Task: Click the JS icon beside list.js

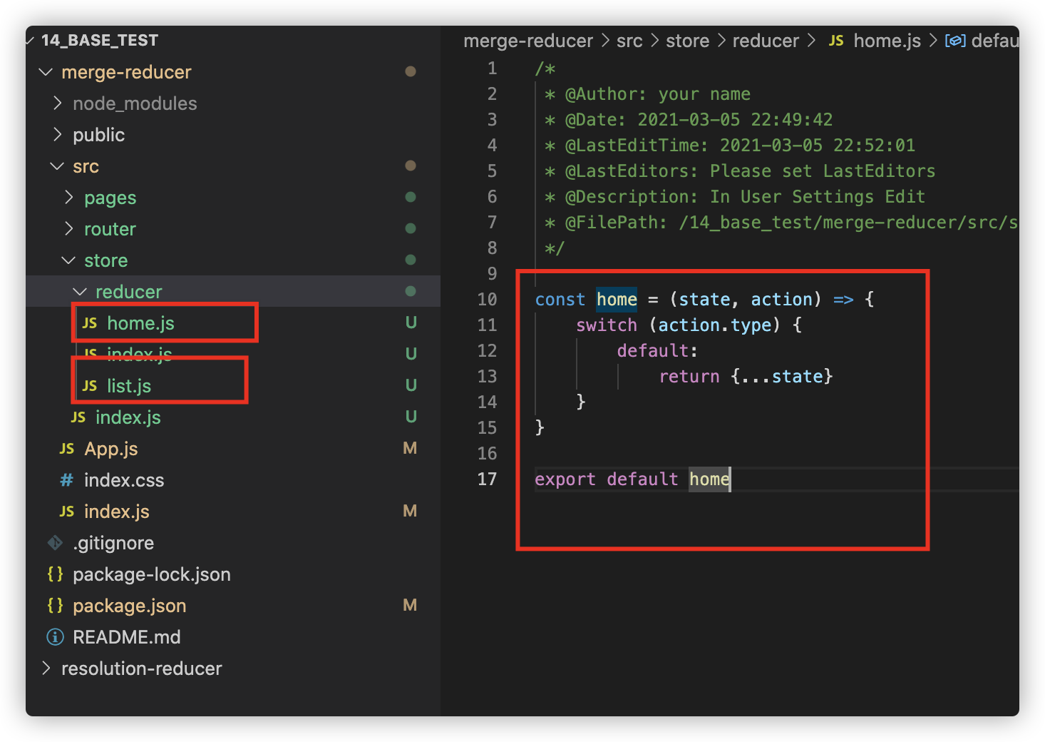Action: point(90,386)
